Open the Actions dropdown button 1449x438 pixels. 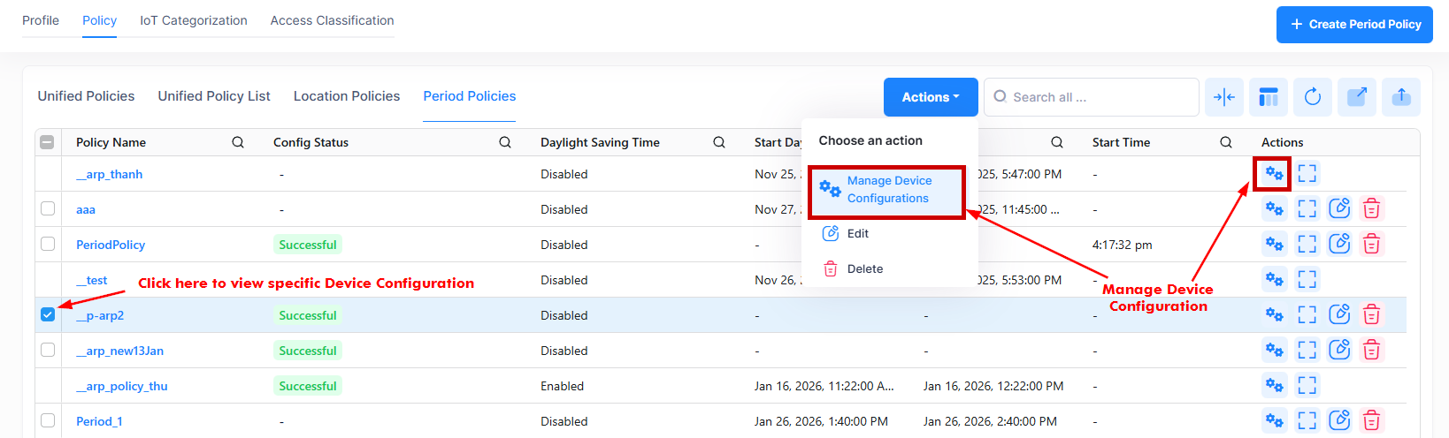click(930, 97)
